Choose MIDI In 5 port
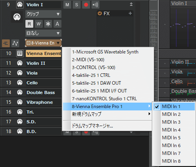This screenshot has width=196, height=167. (x=174, y=138)
